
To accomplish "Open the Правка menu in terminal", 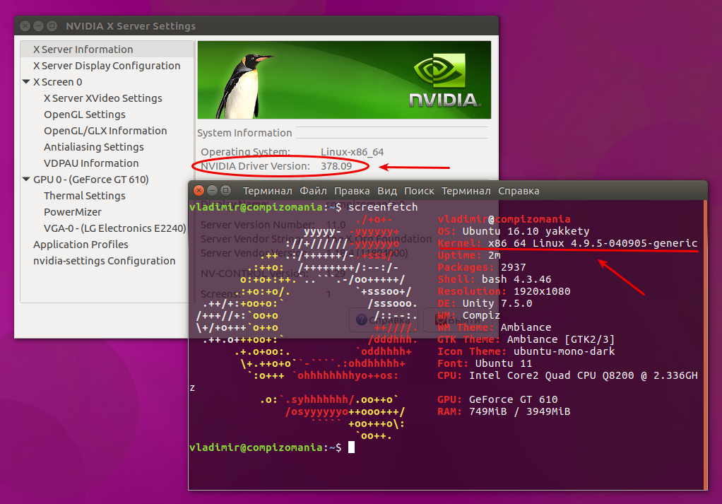I will click(352, 191).
